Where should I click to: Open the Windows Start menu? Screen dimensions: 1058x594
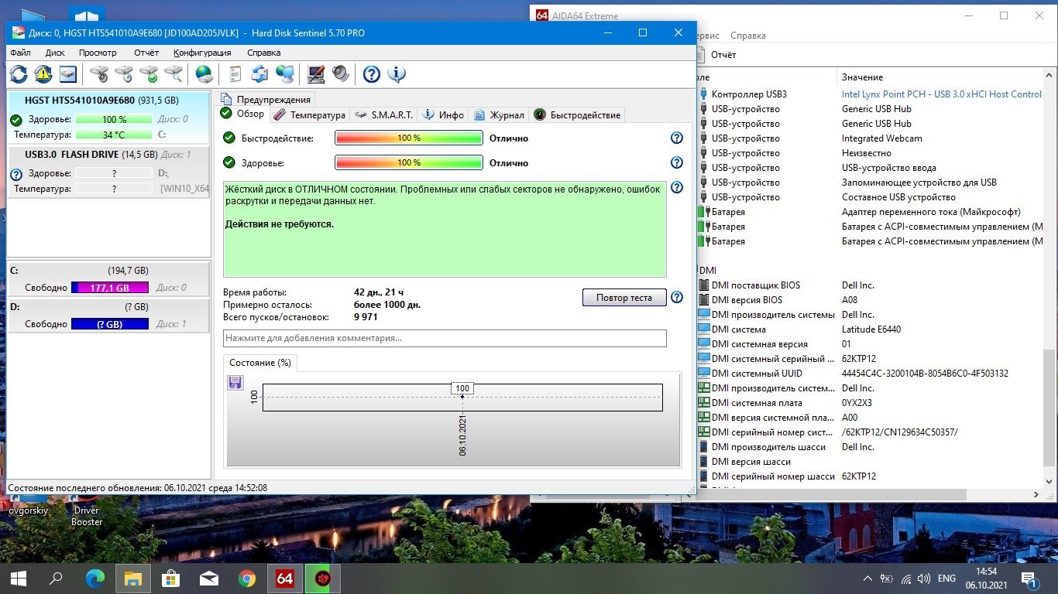click(19, 578)
